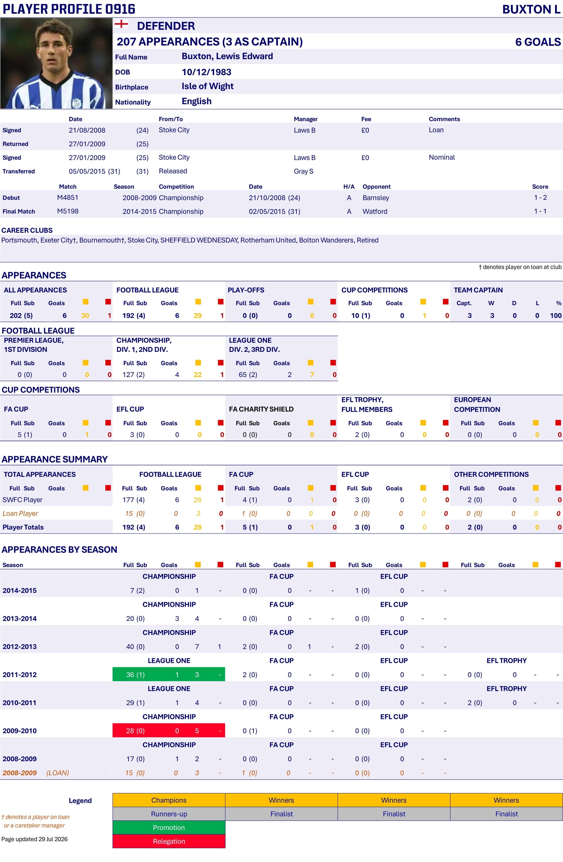Click the yellow card icon under PLAY-OFFS

click(x=311, y=302)
